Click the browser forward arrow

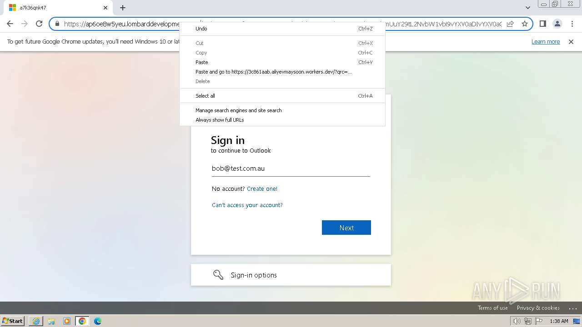click(x=25, y=24)
